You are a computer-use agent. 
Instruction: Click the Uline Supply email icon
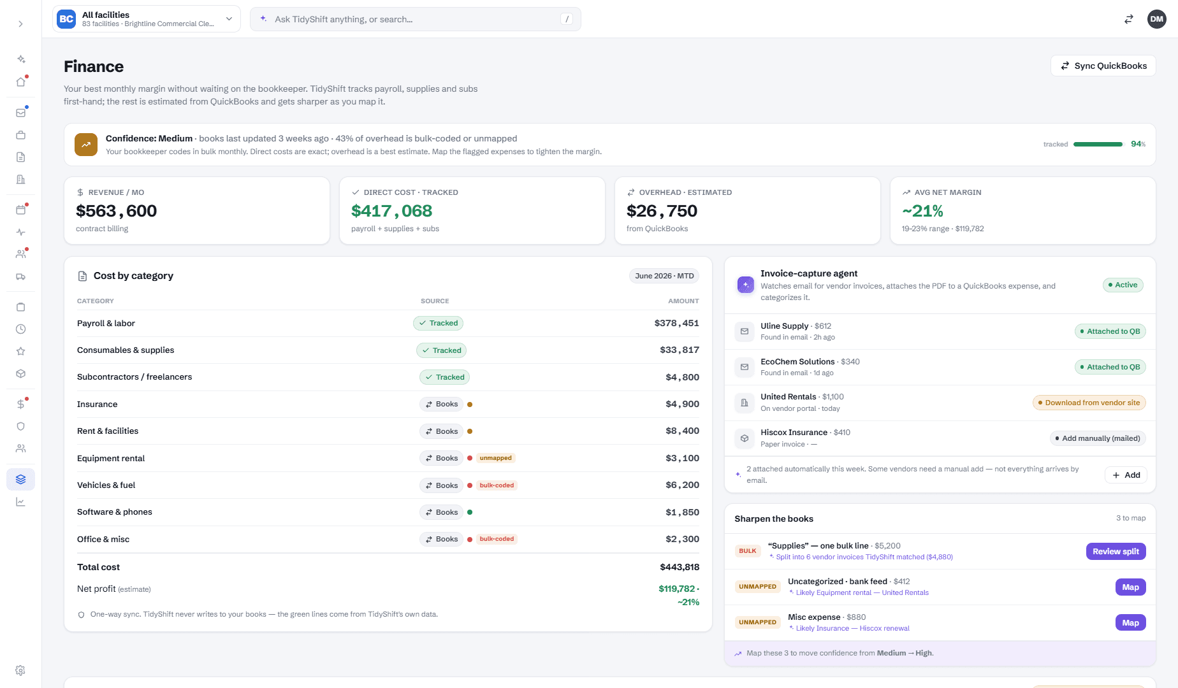click(x=744, y=331)
